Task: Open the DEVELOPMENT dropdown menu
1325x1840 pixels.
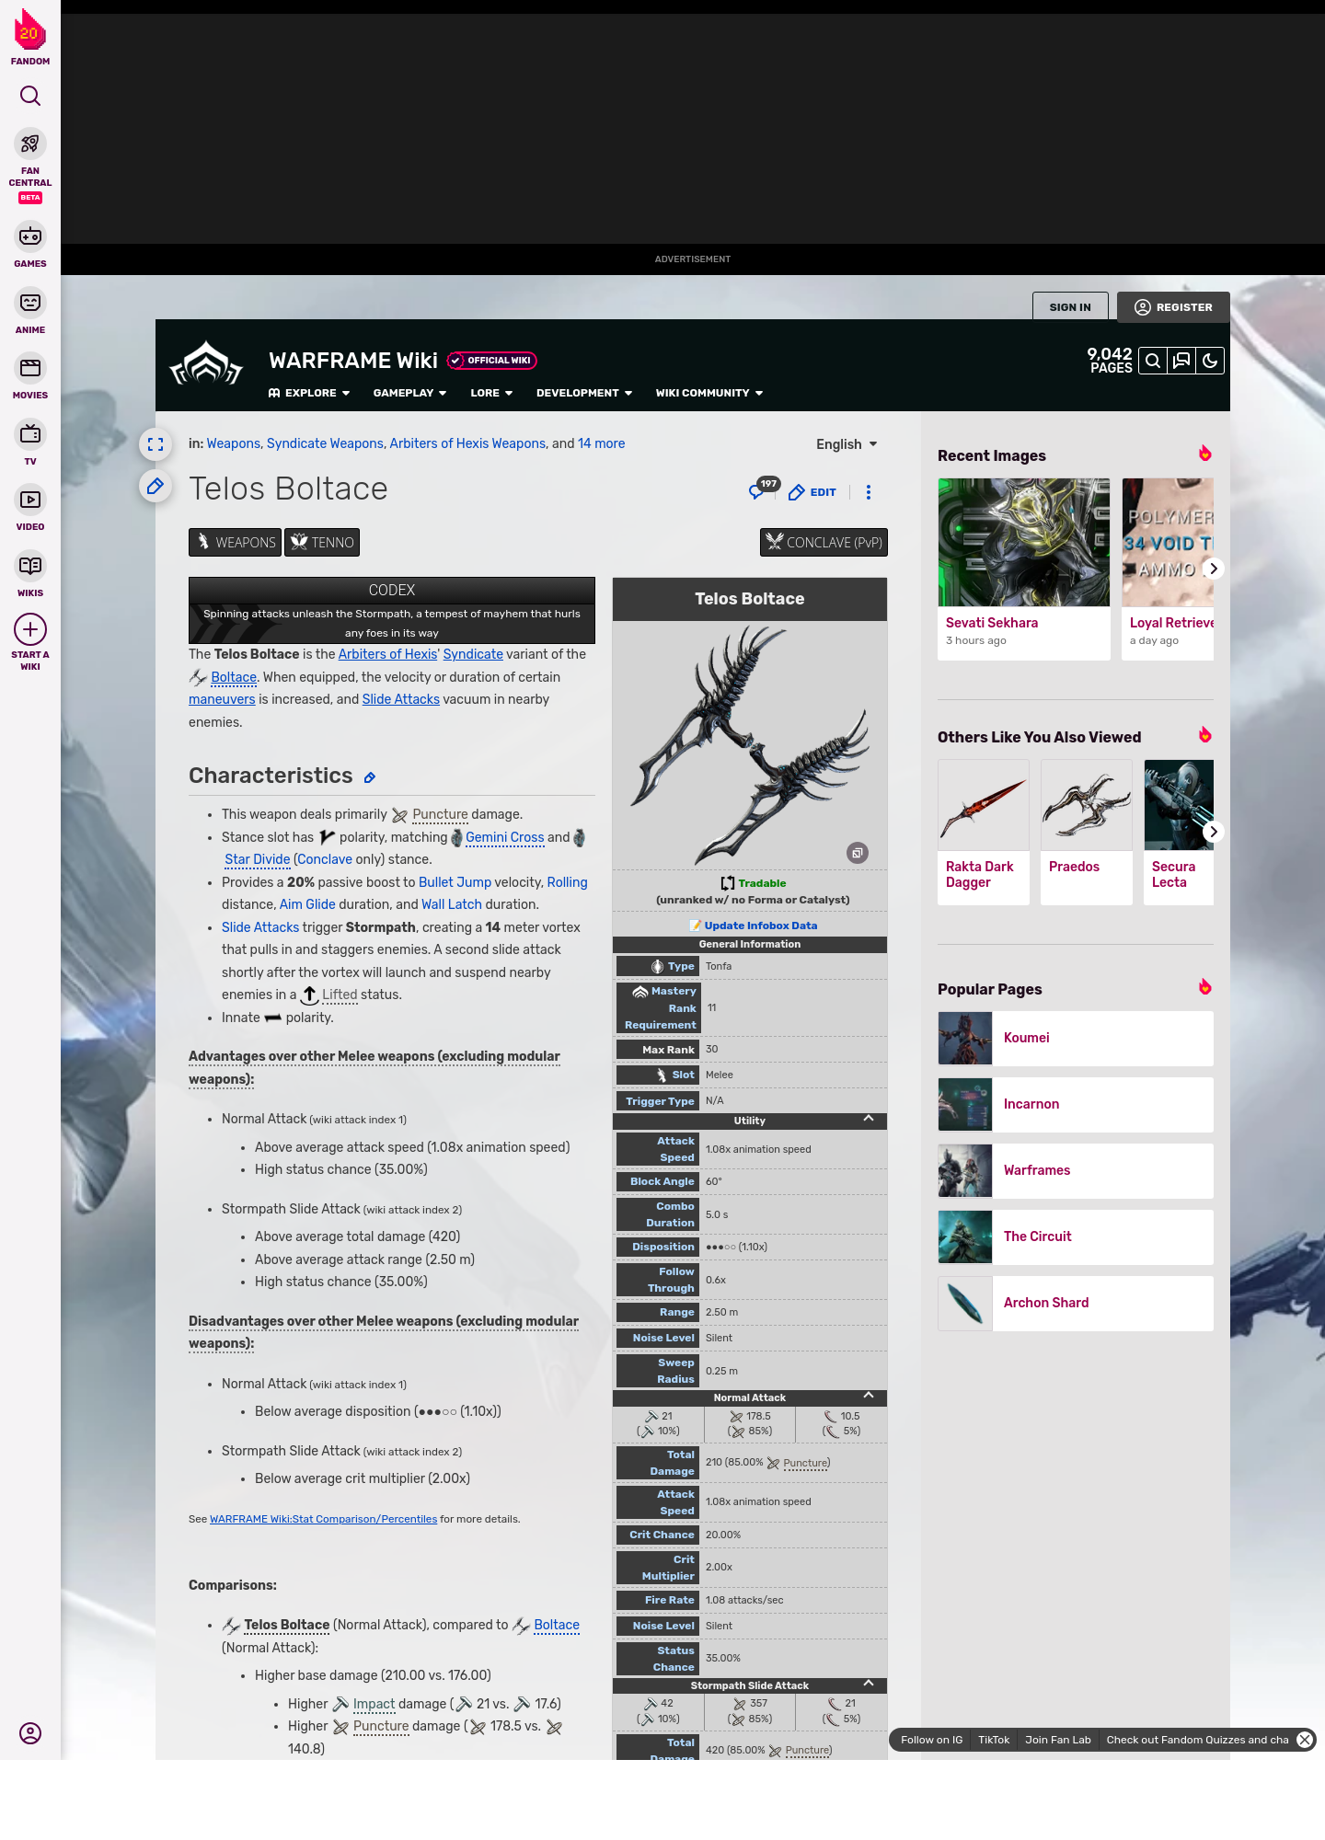Action: click(x=584, y=393)
